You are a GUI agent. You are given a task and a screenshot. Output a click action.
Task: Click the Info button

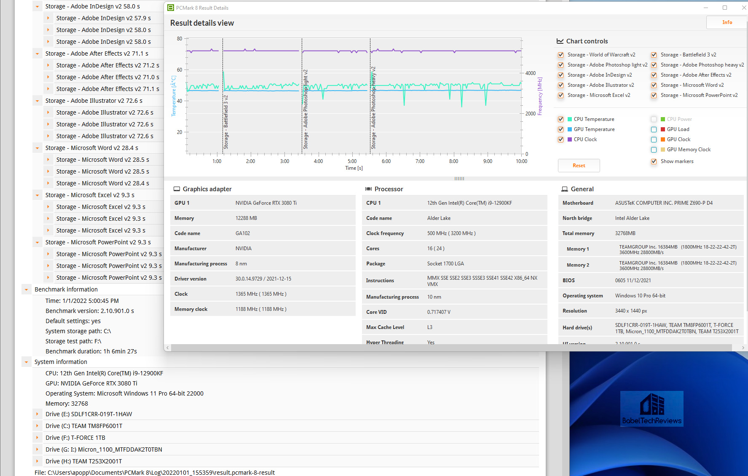[727, 22]
